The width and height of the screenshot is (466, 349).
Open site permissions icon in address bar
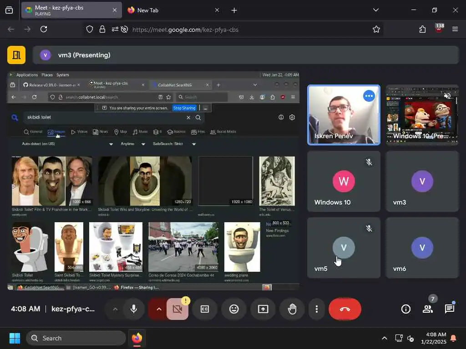115,30
